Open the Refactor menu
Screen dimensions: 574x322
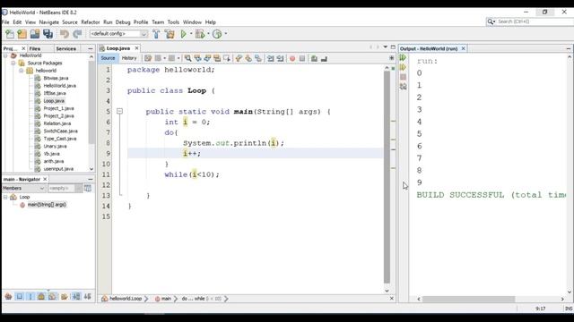(91, 22)
